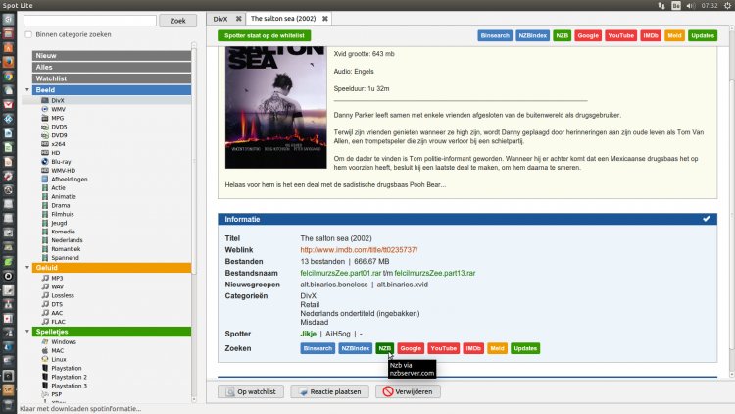
Task: Select the MPG category icon row
Action: tap(53, 118)
